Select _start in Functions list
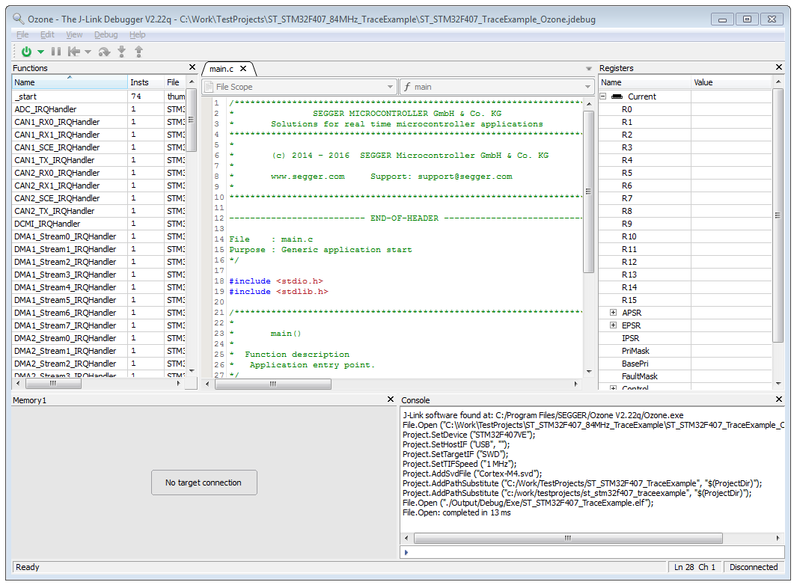This screenshot has width=794, height=585. pyautogui.click(x=99, y=97)
